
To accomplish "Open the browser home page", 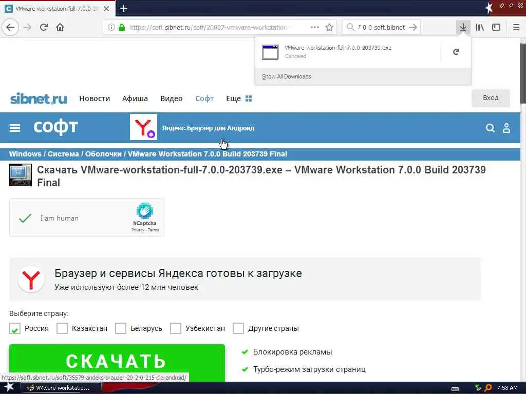I will pos(60,27).
